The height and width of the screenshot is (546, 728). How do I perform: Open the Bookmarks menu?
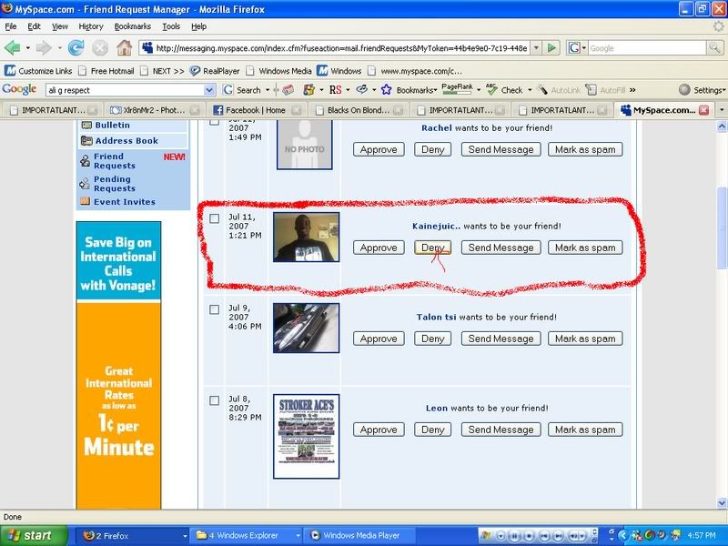coord(132,26)
